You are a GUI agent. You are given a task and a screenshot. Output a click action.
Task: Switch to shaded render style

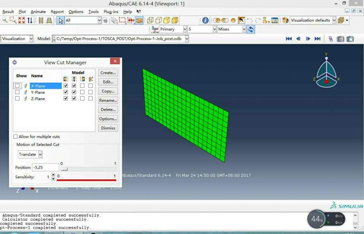coord(175,20)
